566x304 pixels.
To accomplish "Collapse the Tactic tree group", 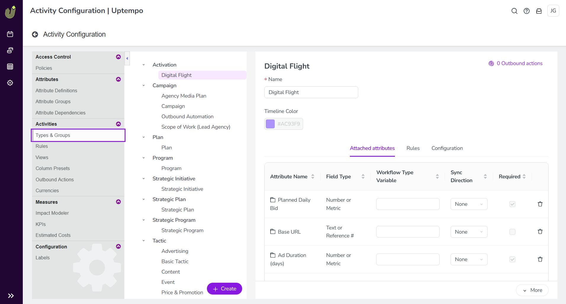I will (144, 241).
